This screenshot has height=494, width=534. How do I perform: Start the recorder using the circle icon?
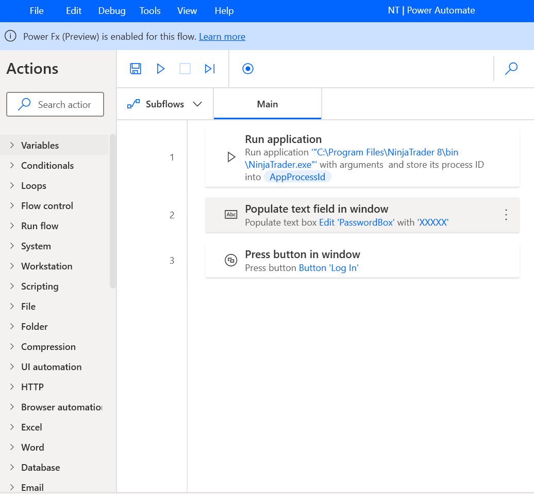click(248, 69)
